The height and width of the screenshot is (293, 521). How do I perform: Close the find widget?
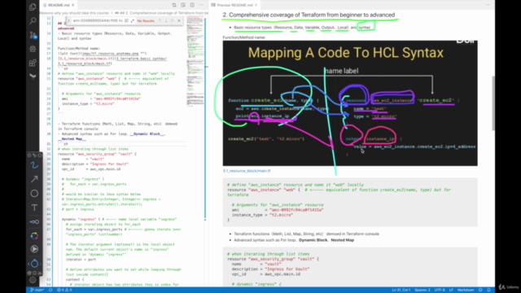pyautogui.click(x=179, y=20)
